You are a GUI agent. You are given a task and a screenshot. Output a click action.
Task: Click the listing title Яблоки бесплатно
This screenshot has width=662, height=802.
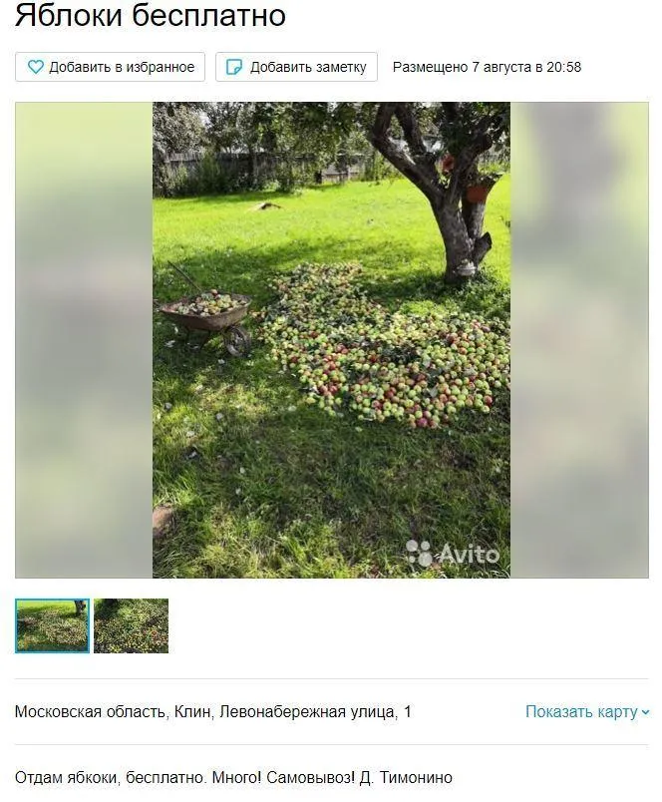click(x=150, y=15)
